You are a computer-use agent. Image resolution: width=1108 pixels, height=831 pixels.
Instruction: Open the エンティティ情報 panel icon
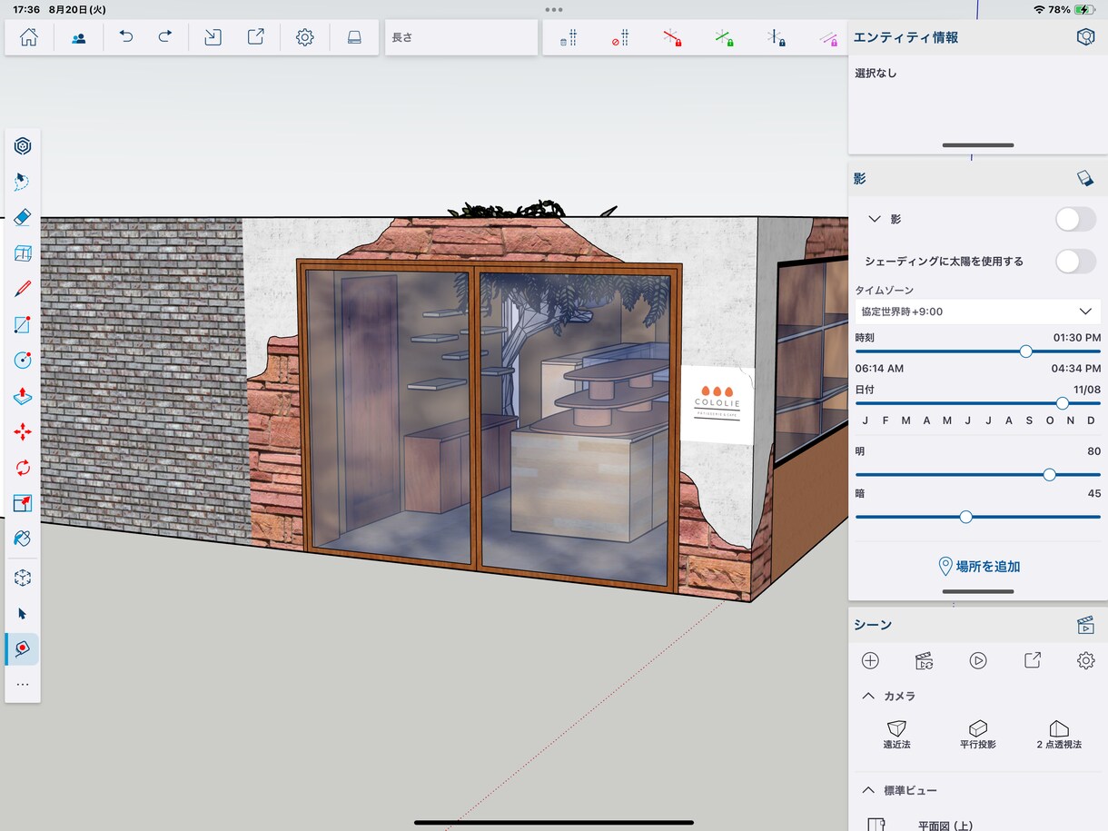[1084, 37]
